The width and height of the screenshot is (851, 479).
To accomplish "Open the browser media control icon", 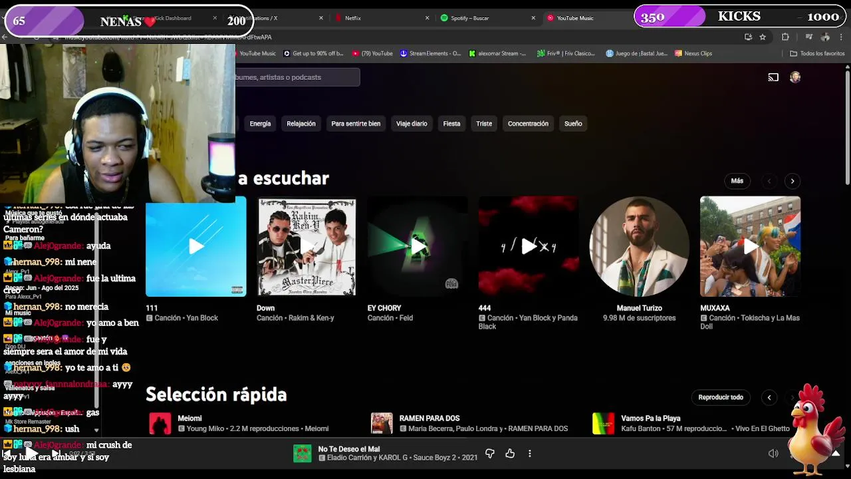I will point(809,37).
